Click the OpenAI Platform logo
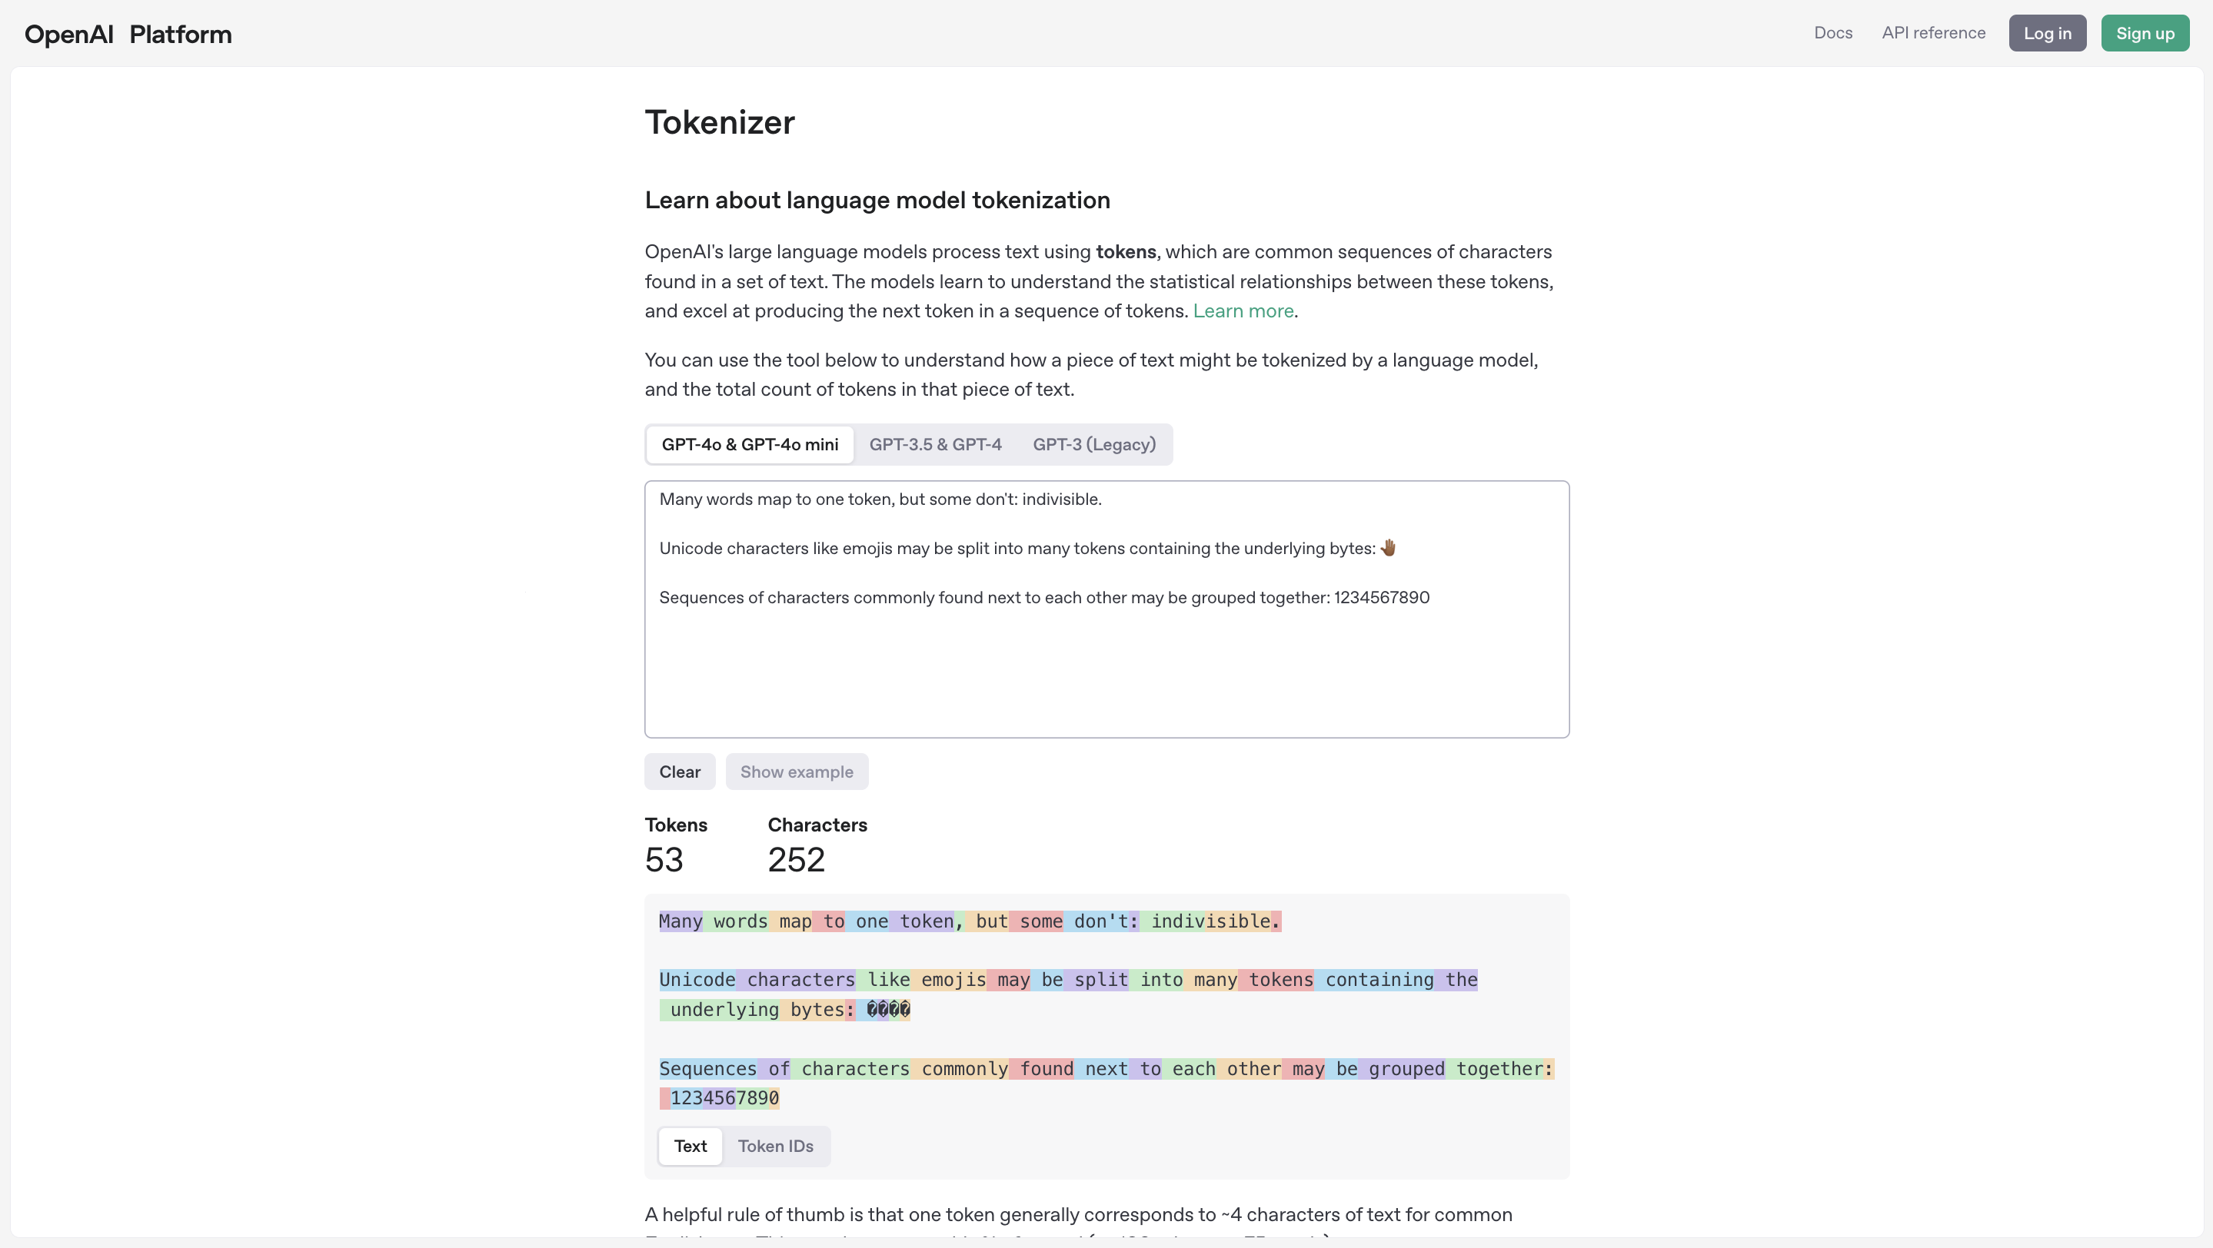 tap(128, 35)
